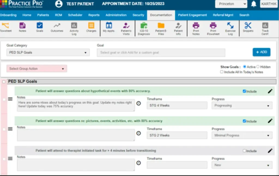Click the Print Flowsheet icon
The width and height of the screenshot is (279, 176).
coord(213,28)
